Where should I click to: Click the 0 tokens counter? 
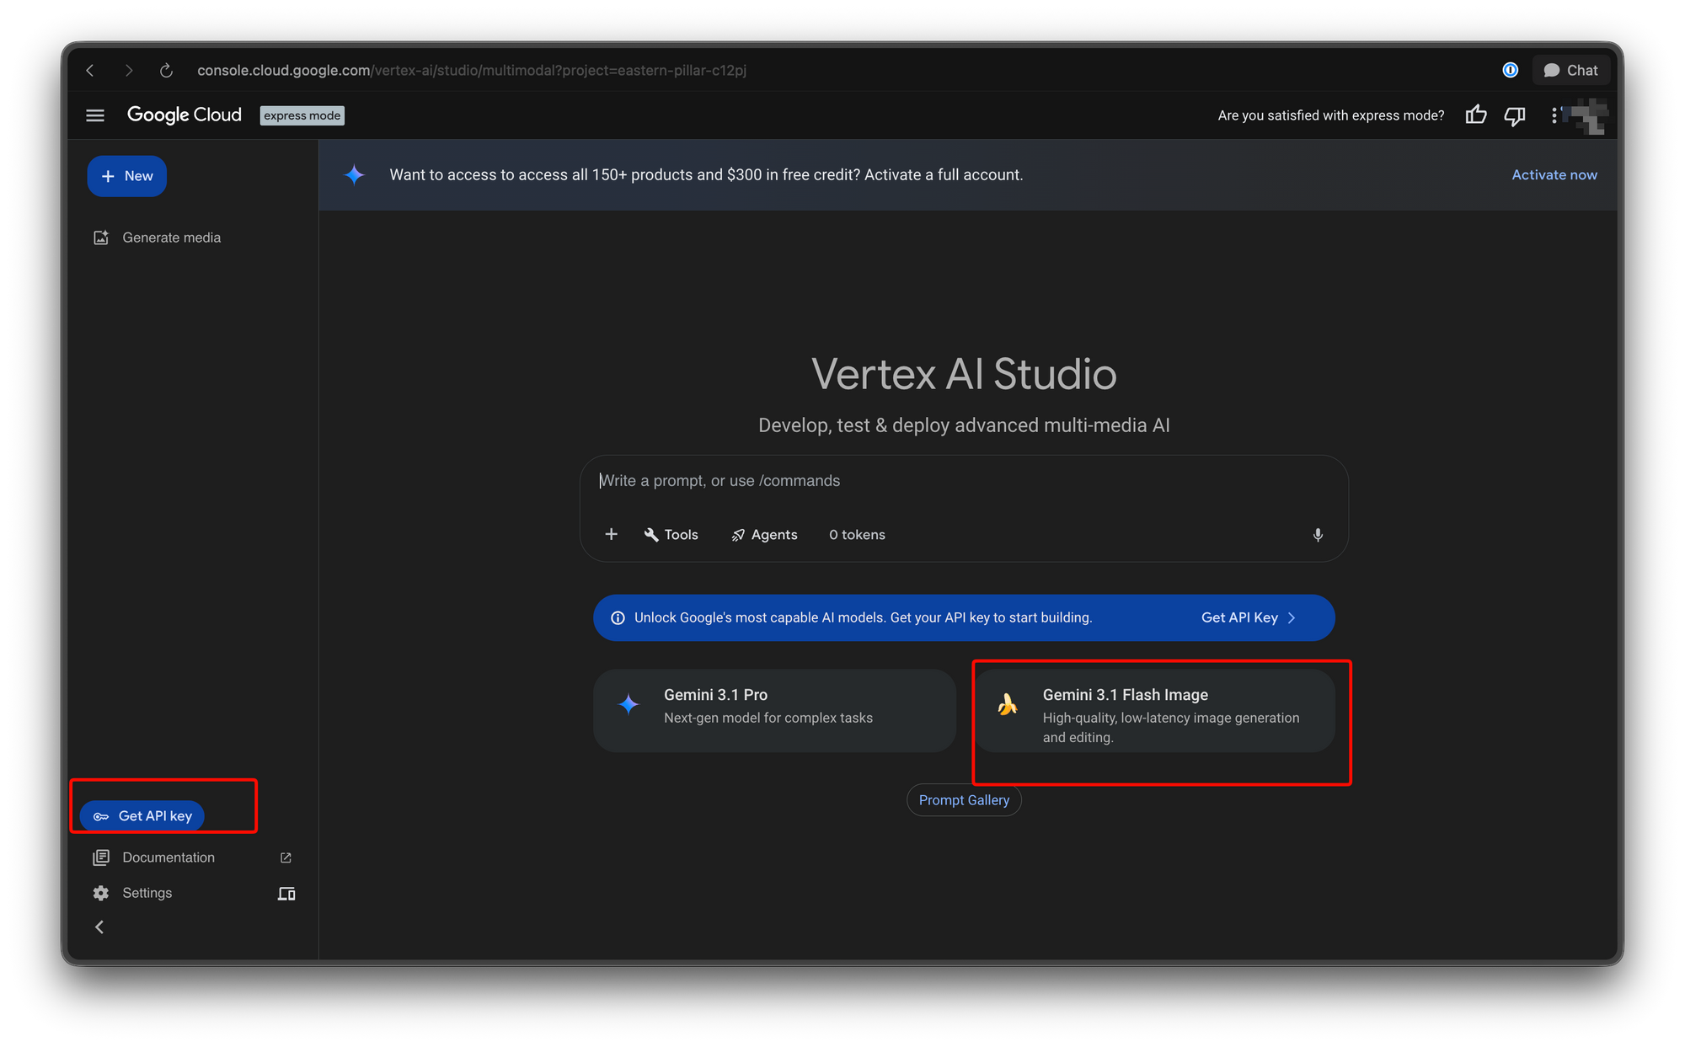[857, 535]
